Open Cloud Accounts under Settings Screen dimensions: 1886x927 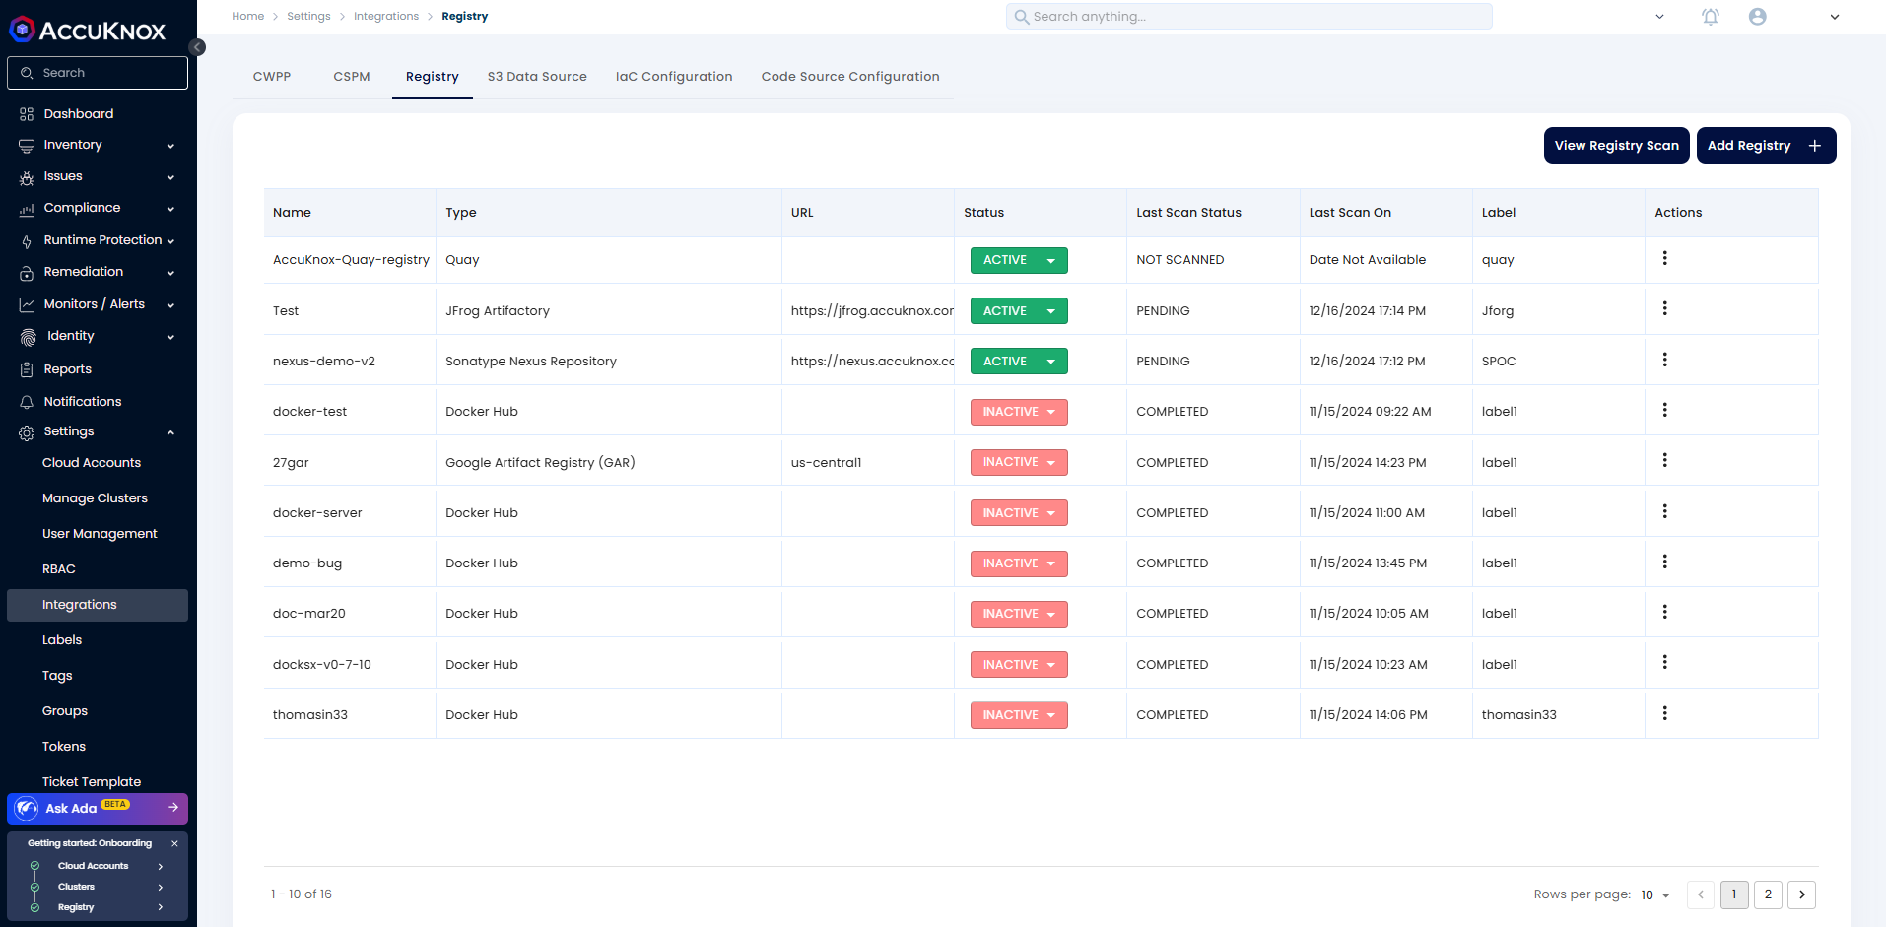[x=92, y=463]
